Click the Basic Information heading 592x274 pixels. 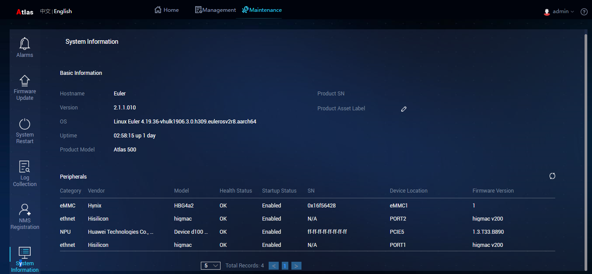(x=81, y=73)
